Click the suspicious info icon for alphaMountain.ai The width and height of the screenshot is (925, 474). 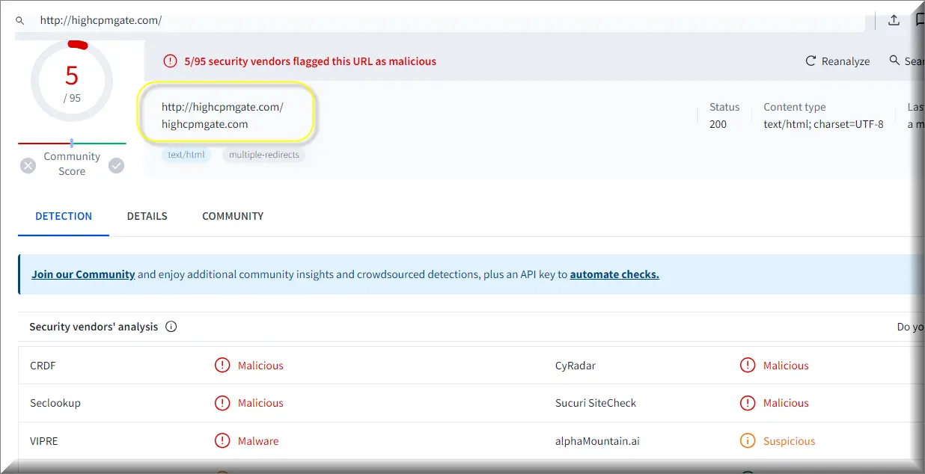[x=748, y=441]
